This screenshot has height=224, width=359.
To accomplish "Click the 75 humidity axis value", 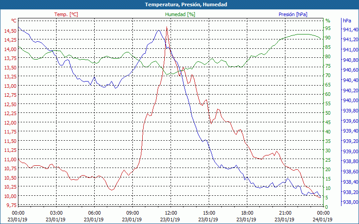I will (328, 66).
